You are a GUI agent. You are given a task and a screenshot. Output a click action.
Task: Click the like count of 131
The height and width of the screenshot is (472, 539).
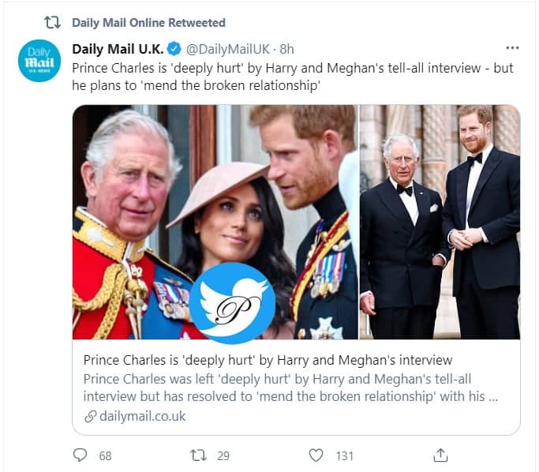click(x=344, y=455)
